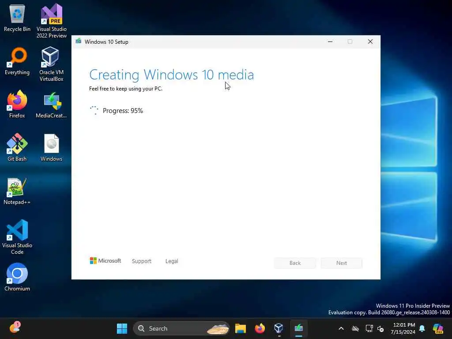Click the Progress: 95% status text
This screenshot has height=339, width=452.
[x=123, y=111]
